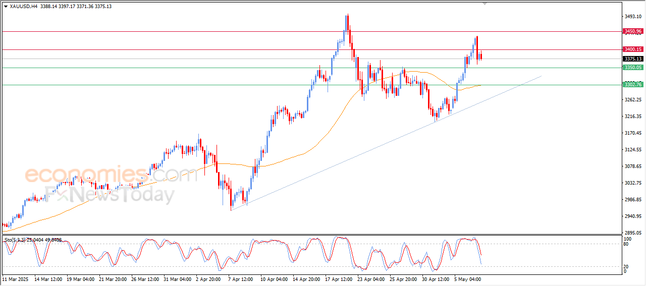Click the 7 Apr 12:00 time axis label

tap(240, 278)
